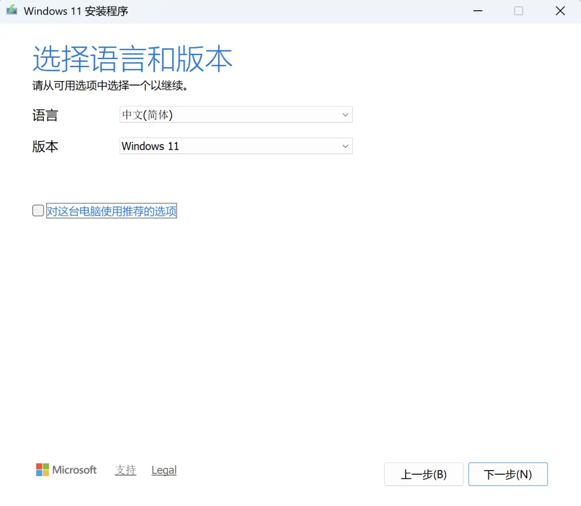The height and width of the screenshot is (506, 581).
Task: Click 上一步(B) to go back
Action: 424,474
